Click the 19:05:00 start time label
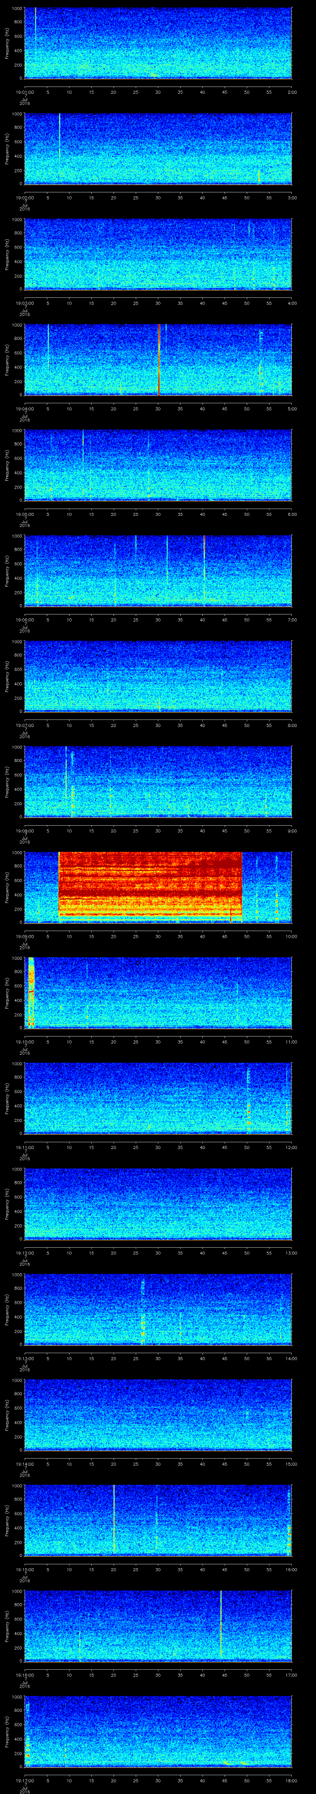The height and width of the screenshot is (1794, 316). point(24,514)
